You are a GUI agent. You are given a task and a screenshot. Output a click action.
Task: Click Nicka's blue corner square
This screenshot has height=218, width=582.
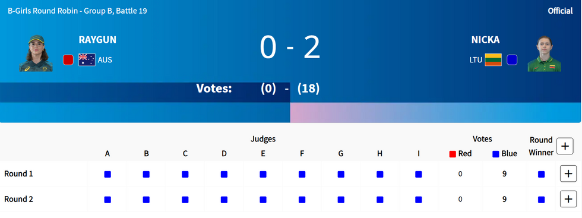(x=512, y=60)
